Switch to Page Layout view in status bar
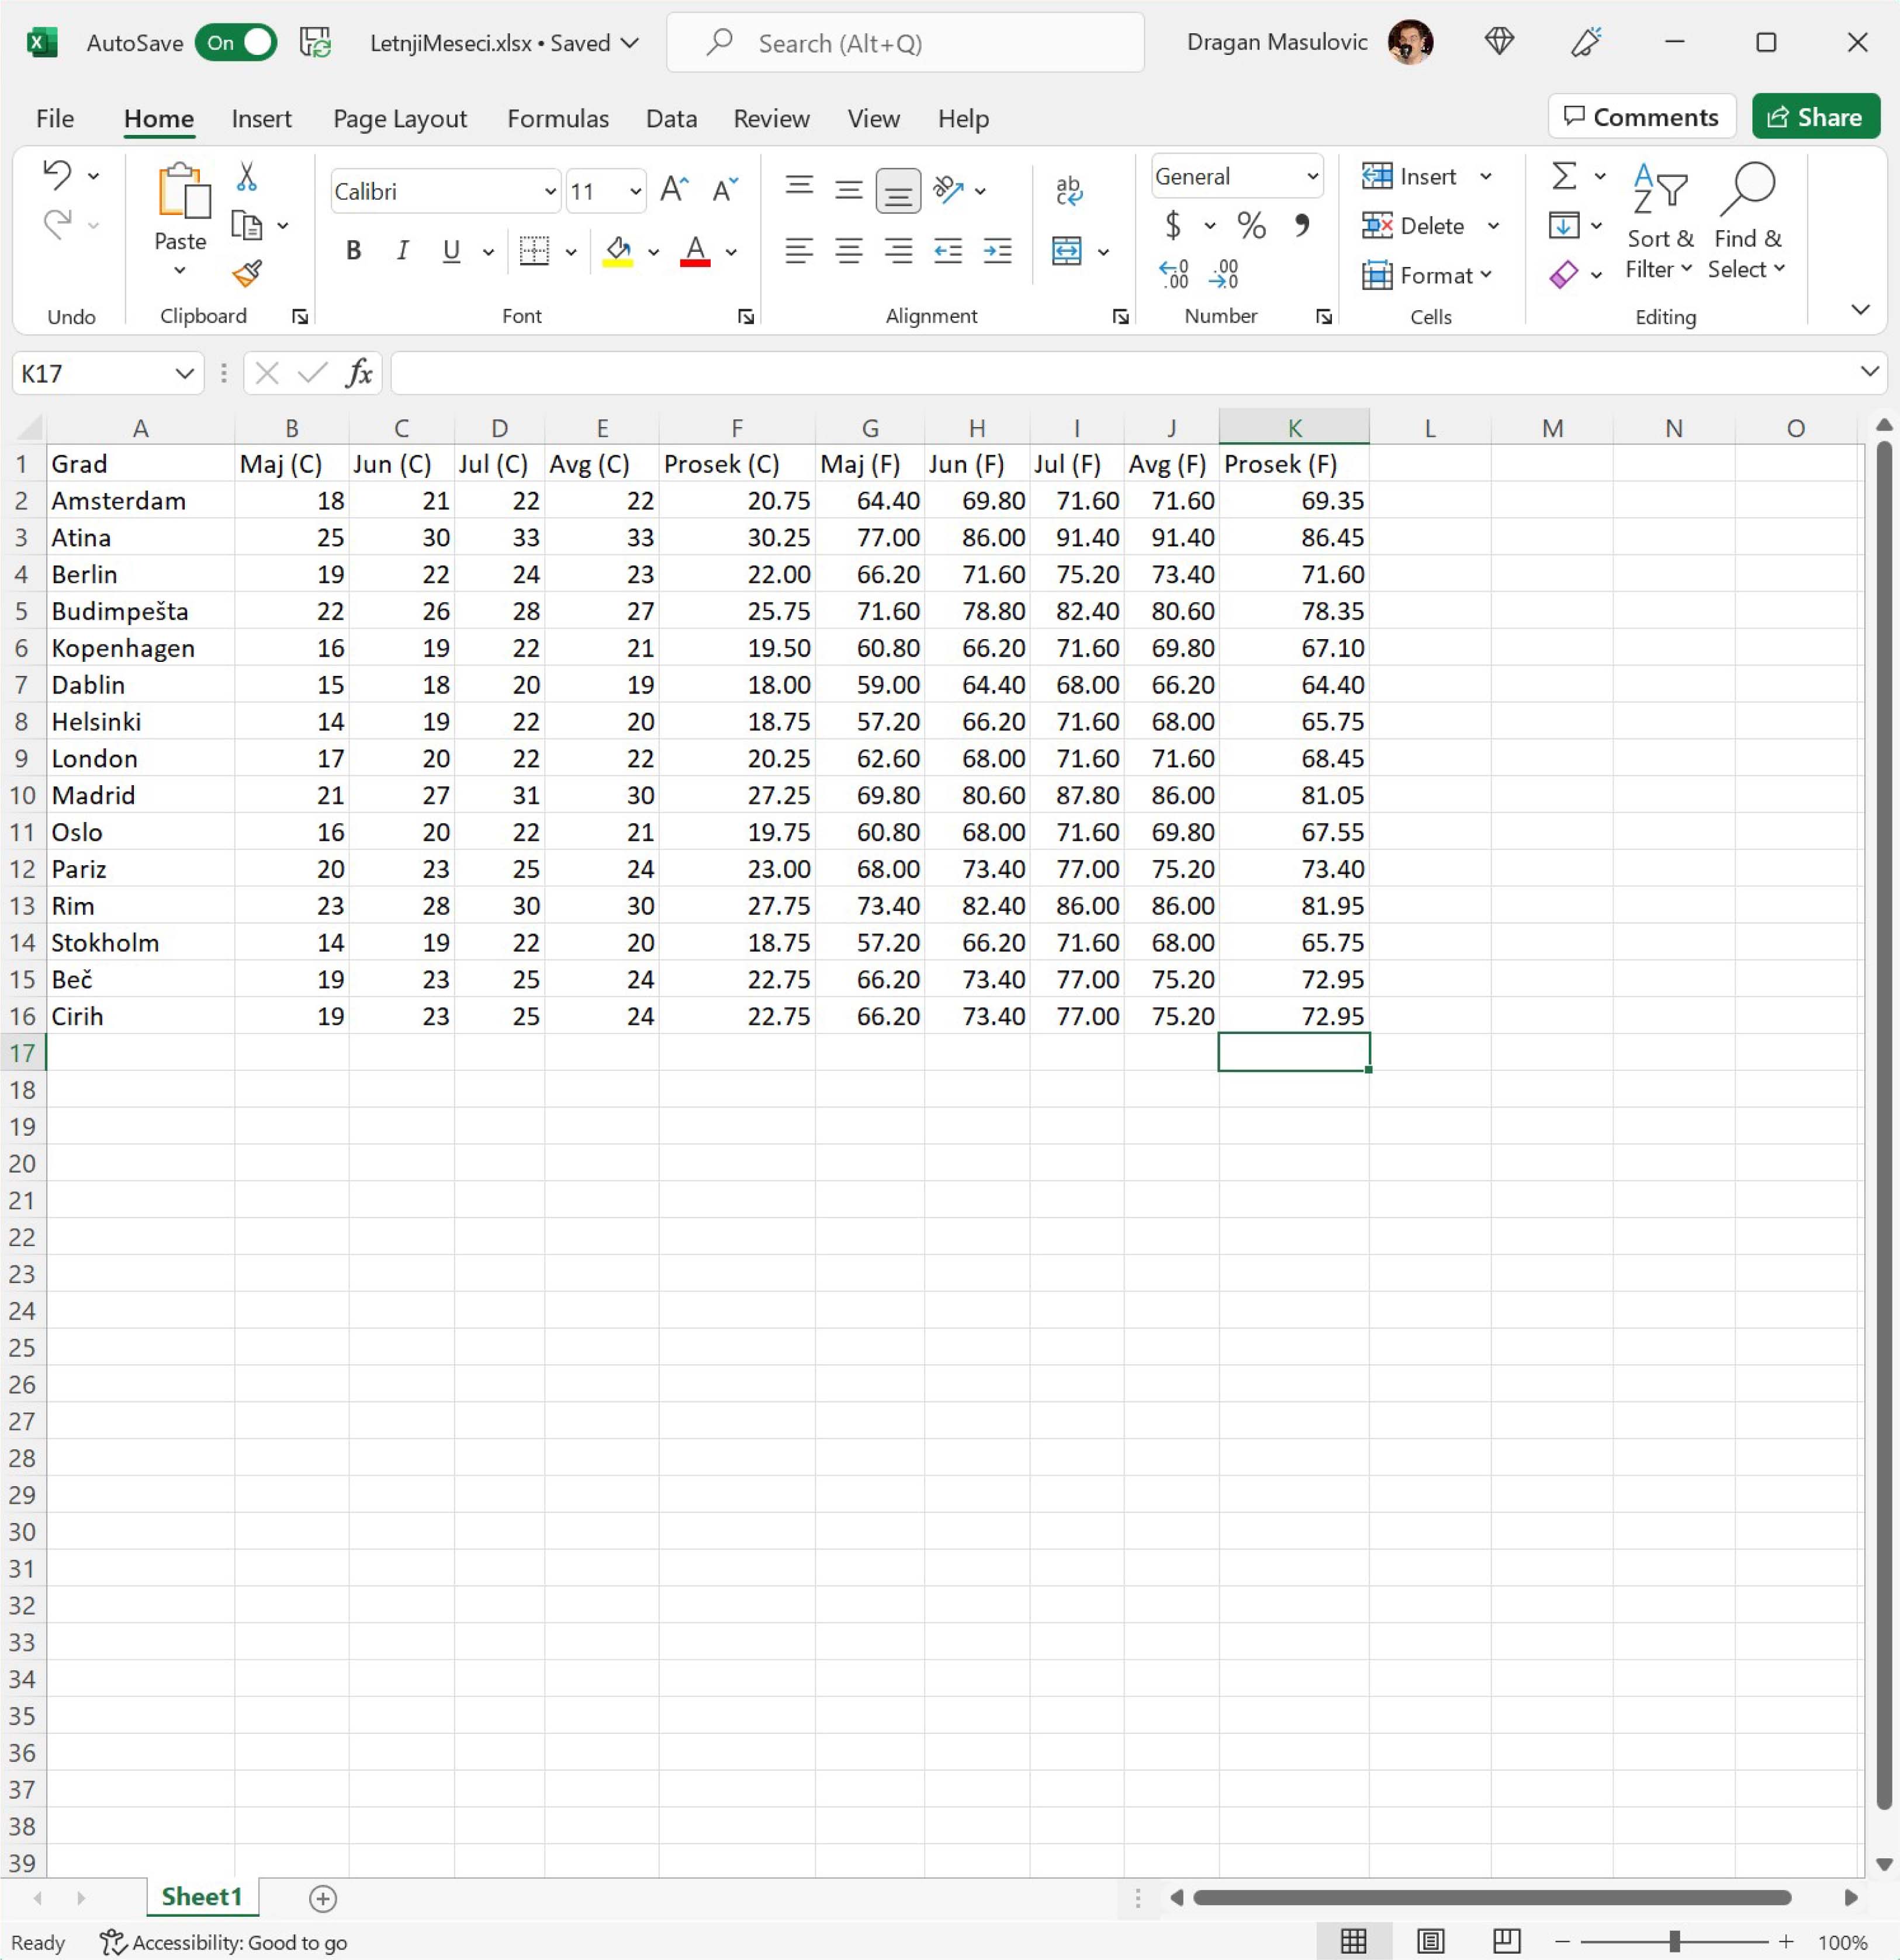This screenshot has height=1960, width=1900. 1430,1941
